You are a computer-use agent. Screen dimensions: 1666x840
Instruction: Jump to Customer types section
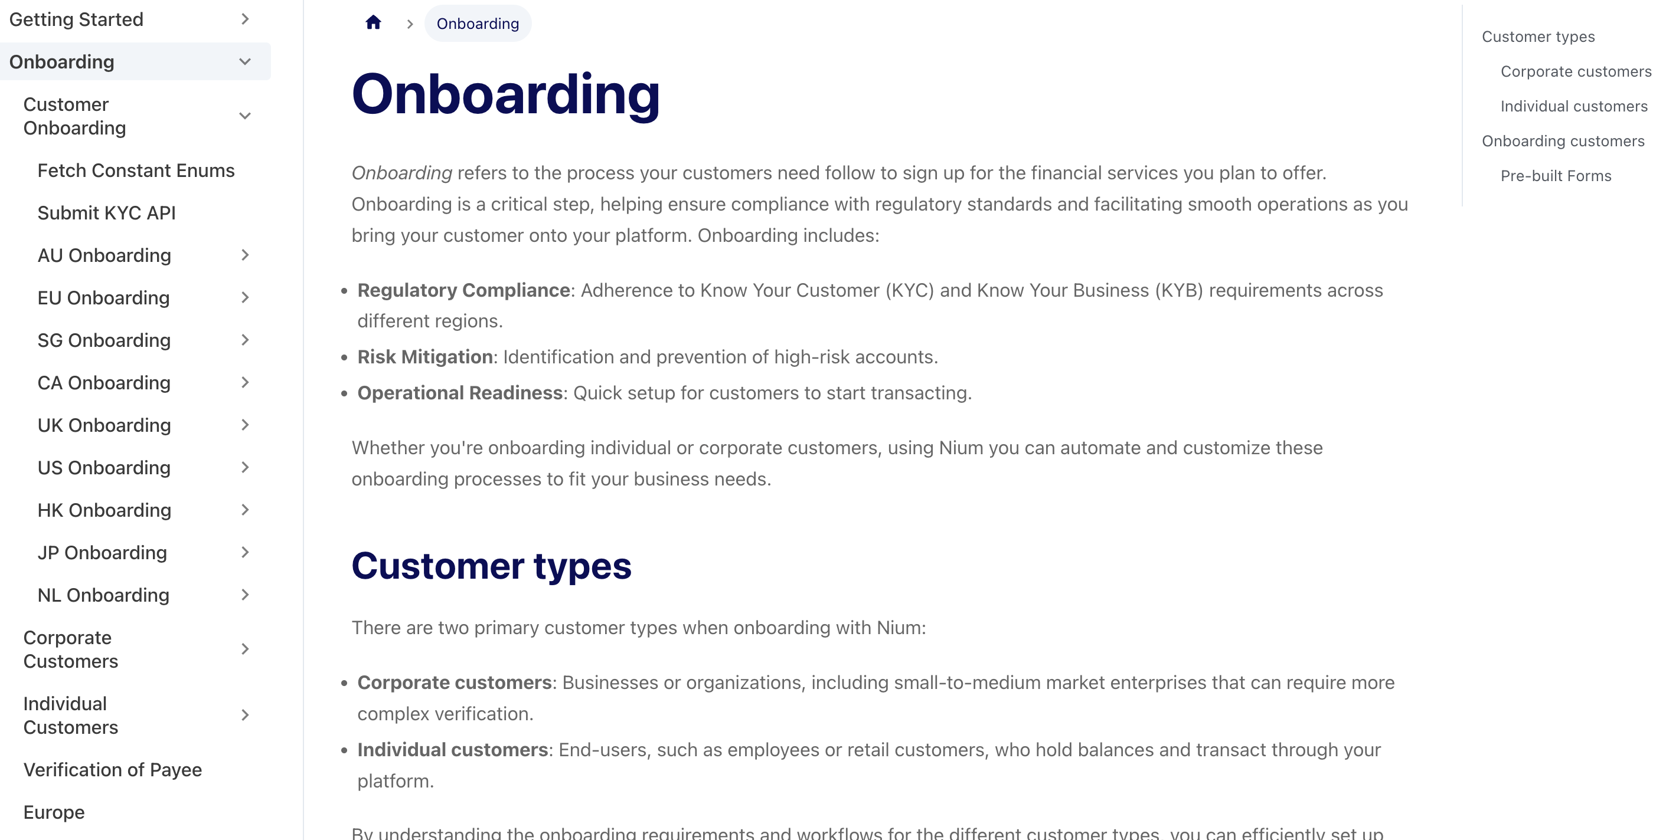1538,37
